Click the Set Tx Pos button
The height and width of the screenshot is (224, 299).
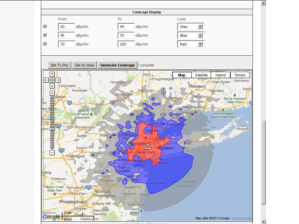pos(59,65)
